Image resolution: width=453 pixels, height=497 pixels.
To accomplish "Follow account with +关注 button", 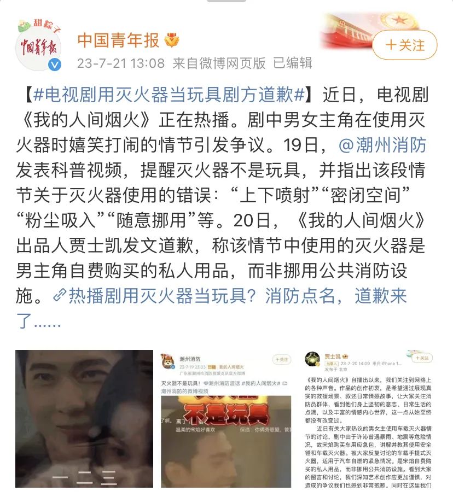I will 405,45.
